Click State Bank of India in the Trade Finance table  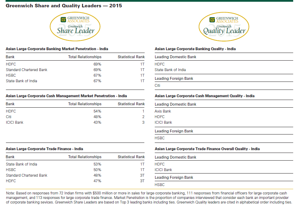[x=22, y=164]
